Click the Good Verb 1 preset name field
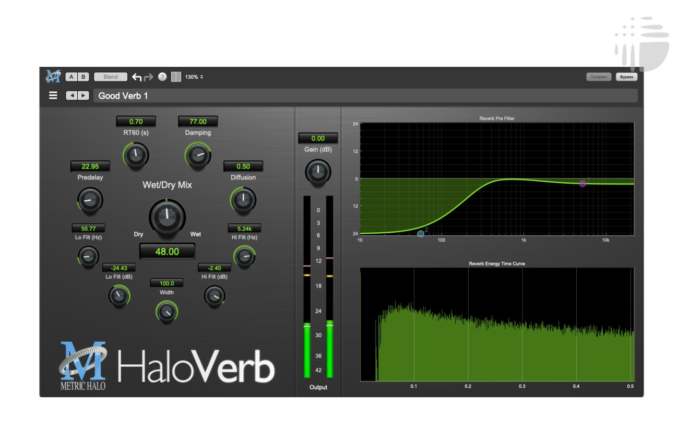This screenshot has width=689, height=442. pyautogui.click(x=365, y=95)
